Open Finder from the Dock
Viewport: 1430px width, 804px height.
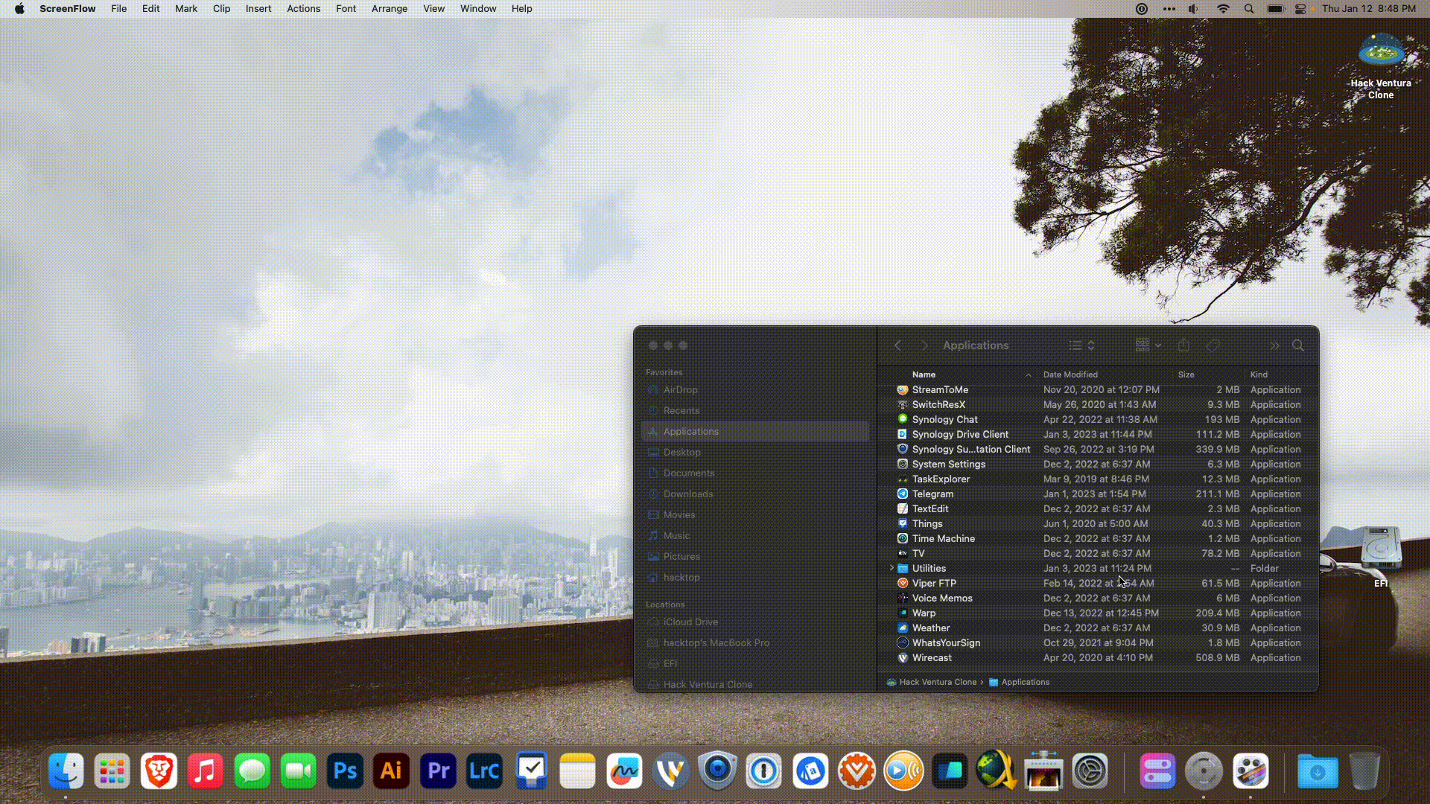[x=66, y=771]
